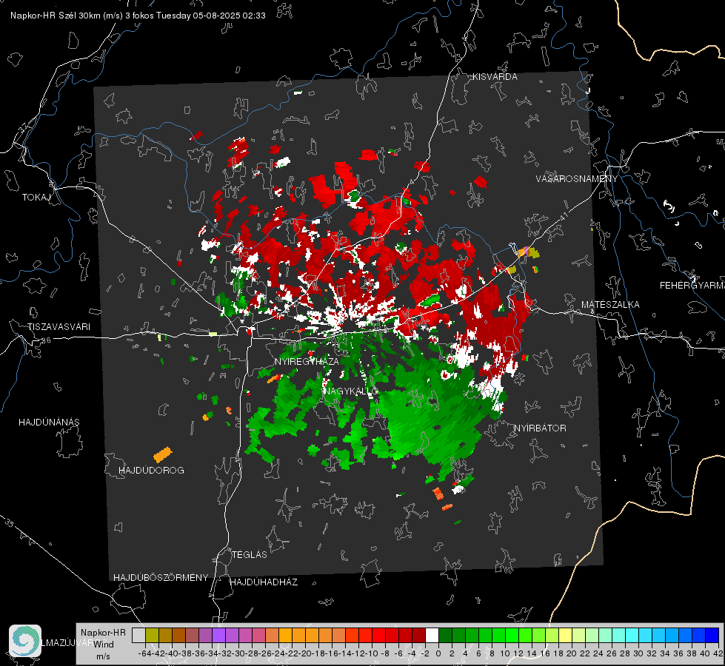
Task: Click the VÁSÁROSNAMÉNY city label
Action: (x=577, y=179)
